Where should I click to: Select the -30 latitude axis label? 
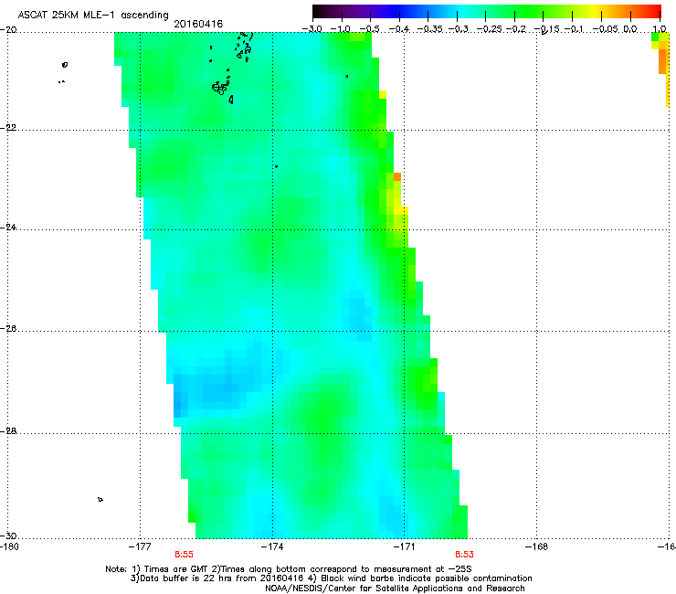(8, 536)
